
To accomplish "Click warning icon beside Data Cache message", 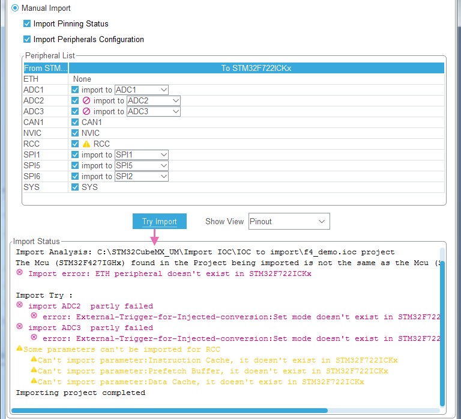I will pyautogui.click(x=34, y=381).
